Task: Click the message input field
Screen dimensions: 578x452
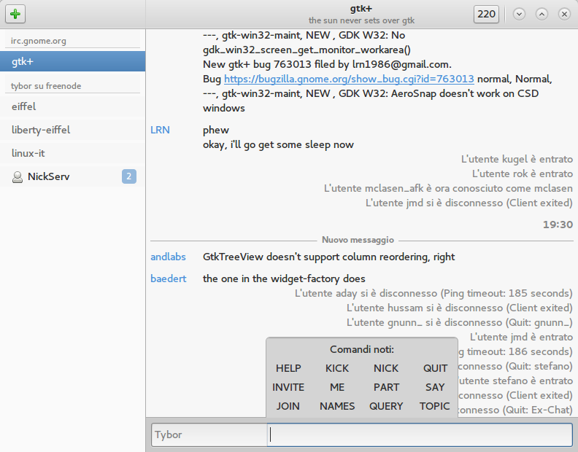Action: coord(420,435)
